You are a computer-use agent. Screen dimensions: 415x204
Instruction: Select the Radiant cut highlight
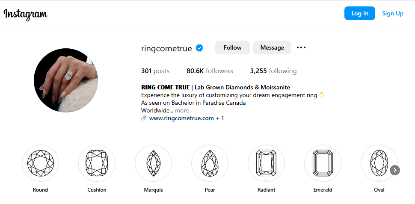(266, 163)
